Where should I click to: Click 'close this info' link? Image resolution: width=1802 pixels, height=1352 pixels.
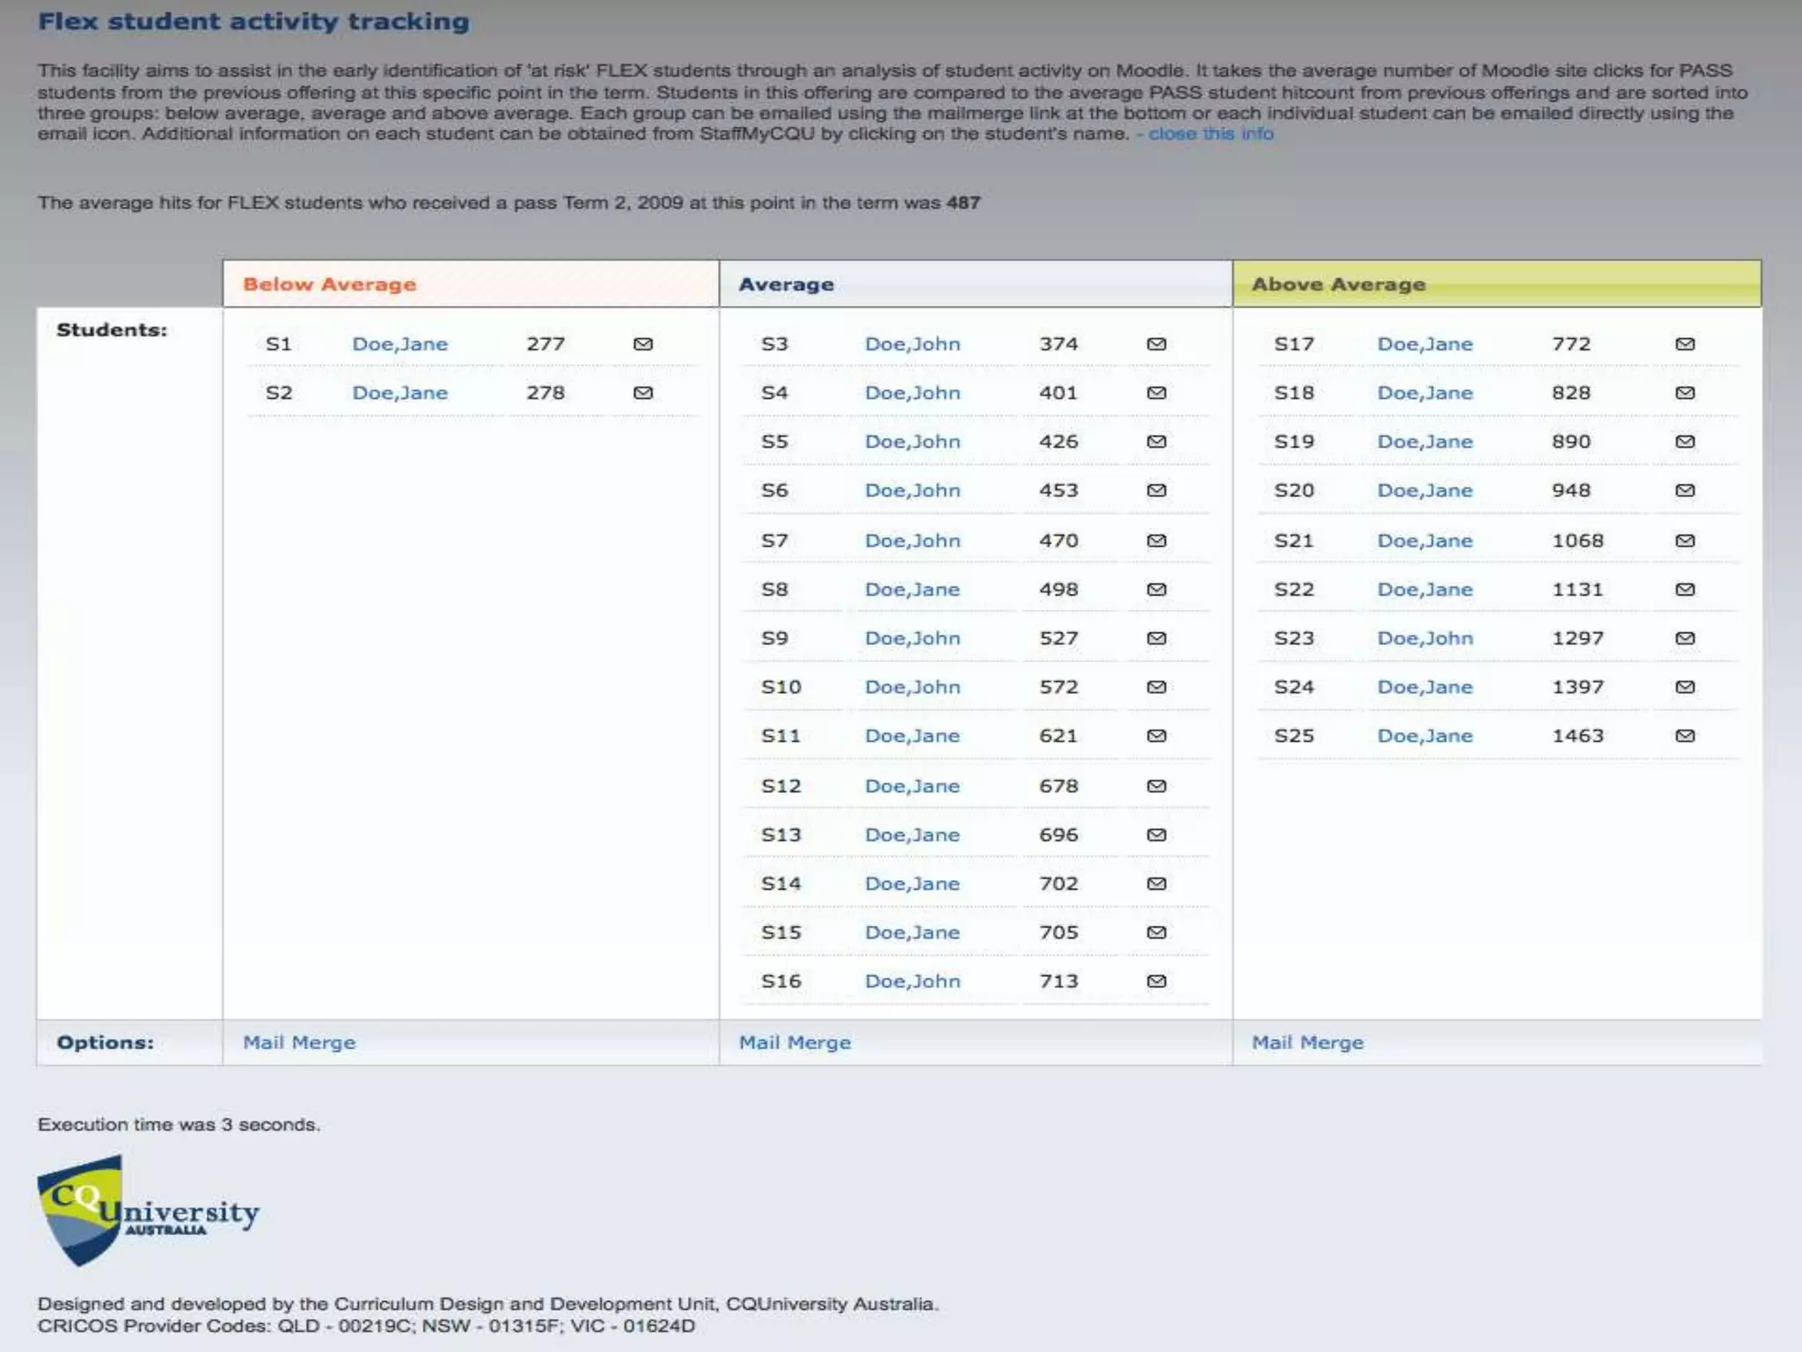click(1211, 134)
